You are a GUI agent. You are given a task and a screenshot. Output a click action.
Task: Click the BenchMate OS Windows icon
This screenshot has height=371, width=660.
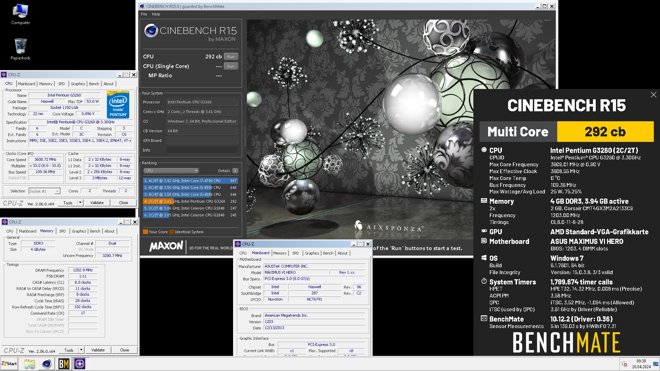click(484, 258)
